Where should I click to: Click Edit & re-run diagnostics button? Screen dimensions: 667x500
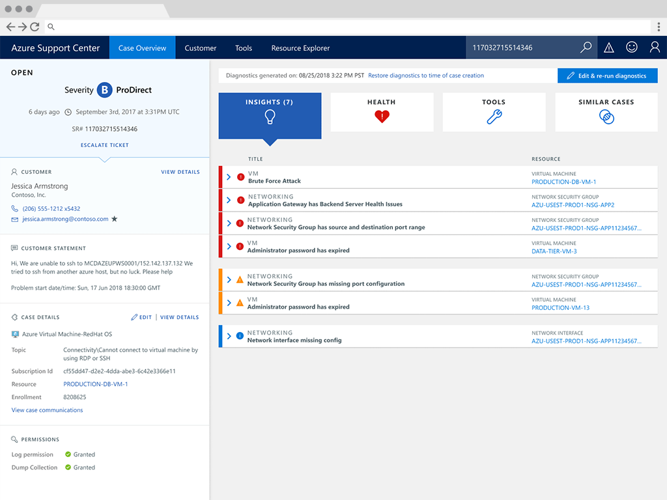(607, 76)
